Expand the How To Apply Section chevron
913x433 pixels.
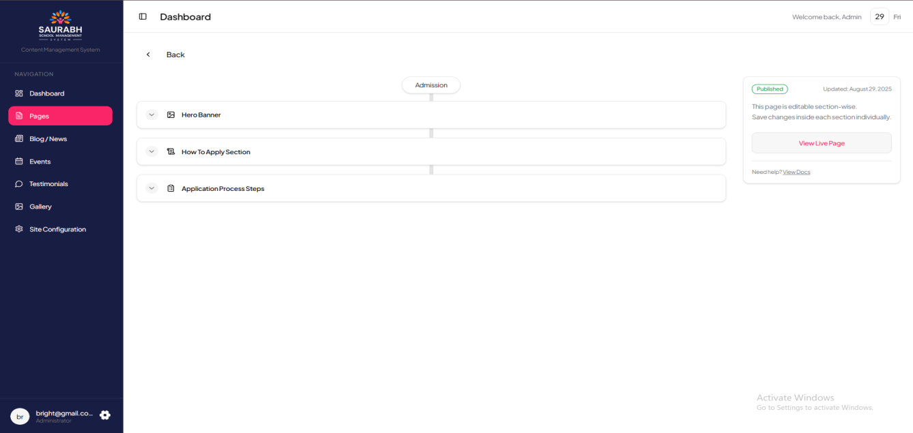click(151, 151)
